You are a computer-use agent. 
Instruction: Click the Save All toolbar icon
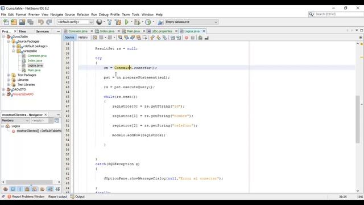tap(30, 22)
